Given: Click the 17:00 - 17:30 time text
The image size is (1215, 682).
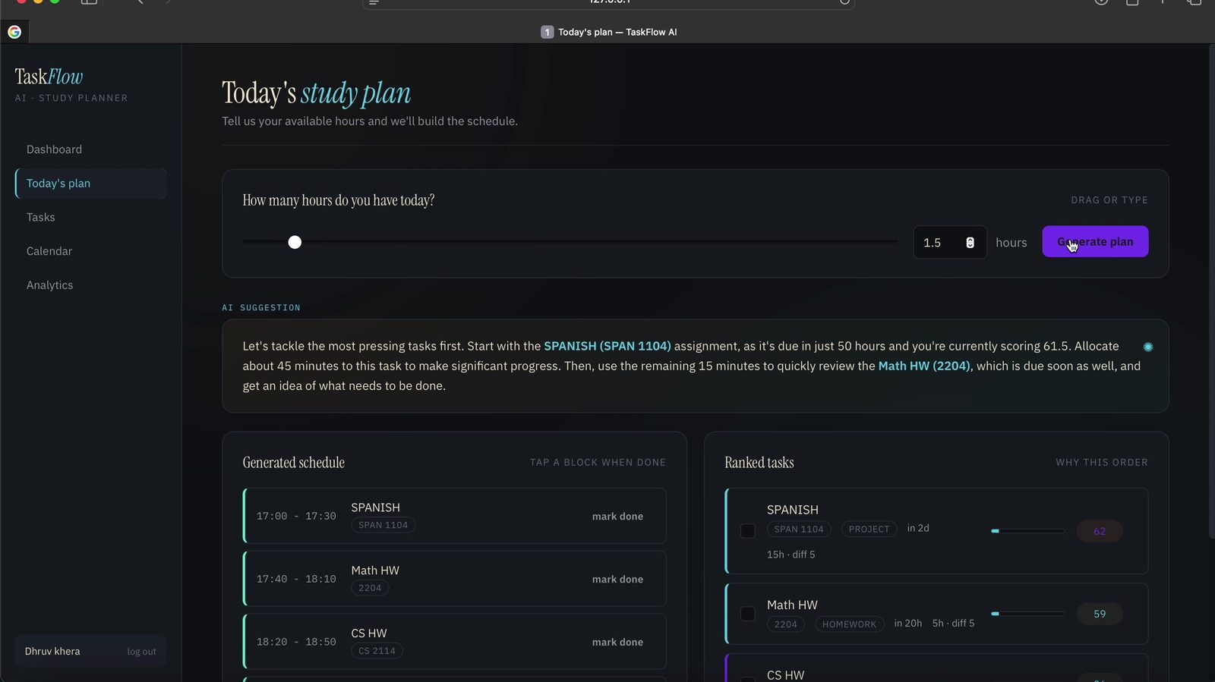Looking at the screenshot, I should click(296, 516).
